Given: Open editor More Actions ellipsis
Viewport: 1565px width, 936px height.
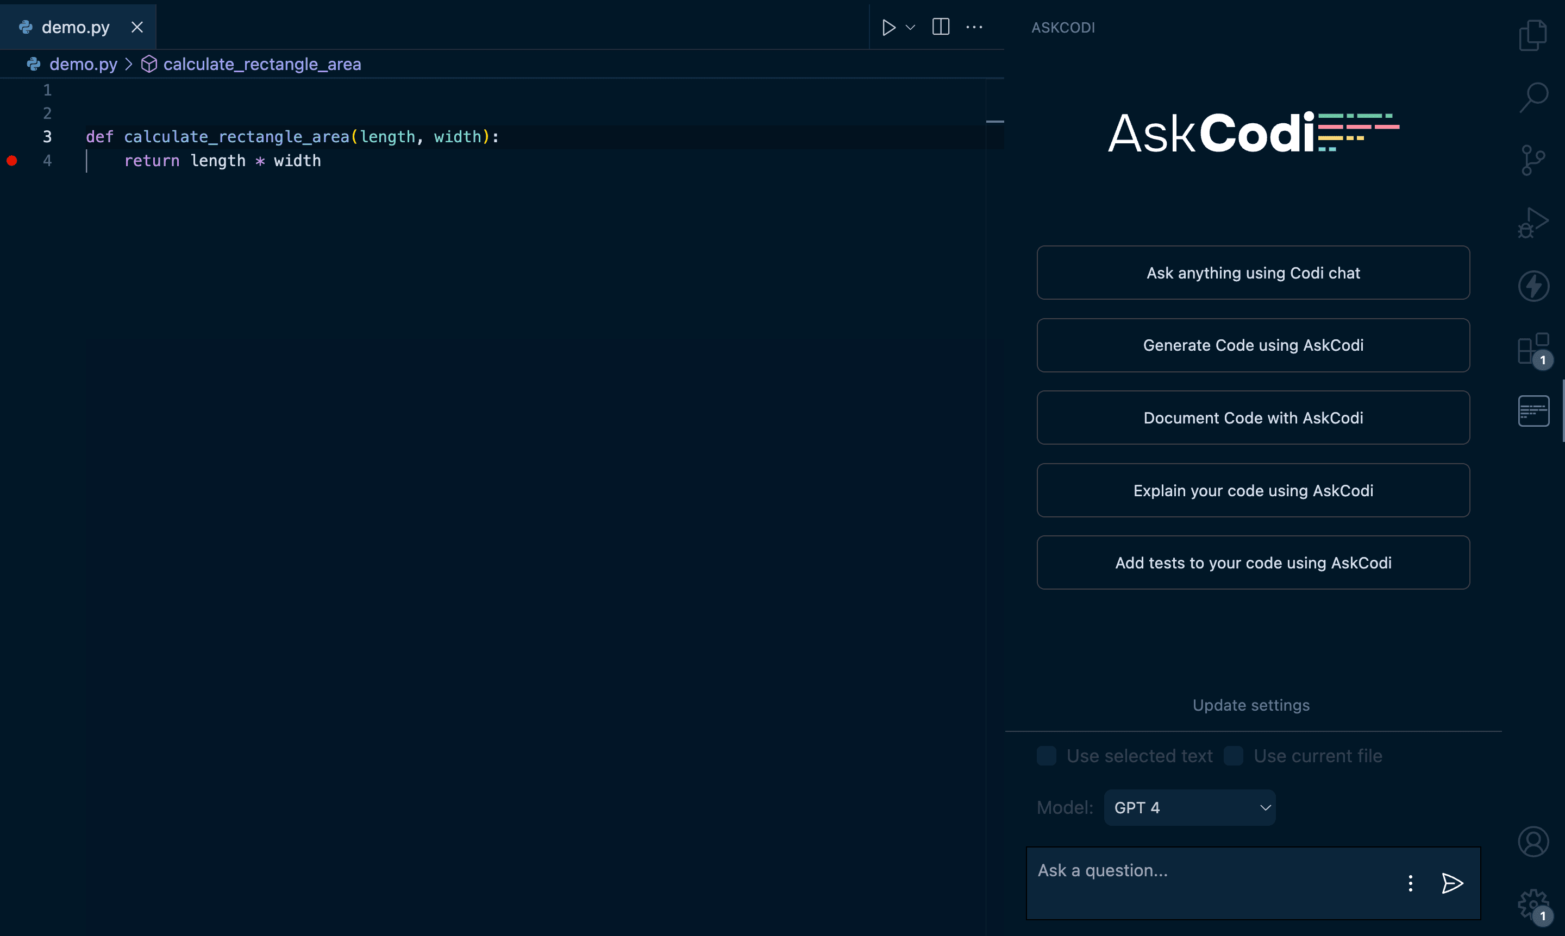Looking at the screenshot, I should 974,27.
